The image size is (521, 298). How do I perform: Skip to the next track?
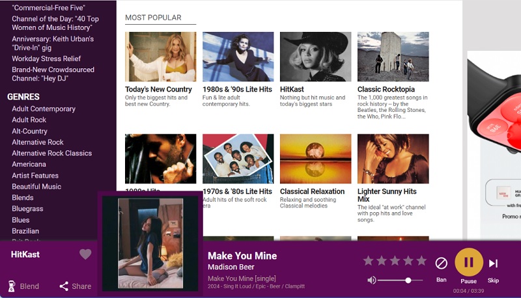coord(493,263)
